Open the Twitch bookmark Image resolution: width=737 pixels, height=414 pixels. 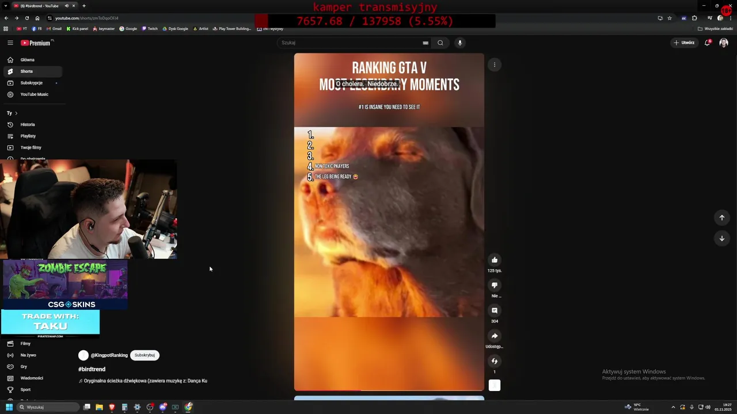150,29
